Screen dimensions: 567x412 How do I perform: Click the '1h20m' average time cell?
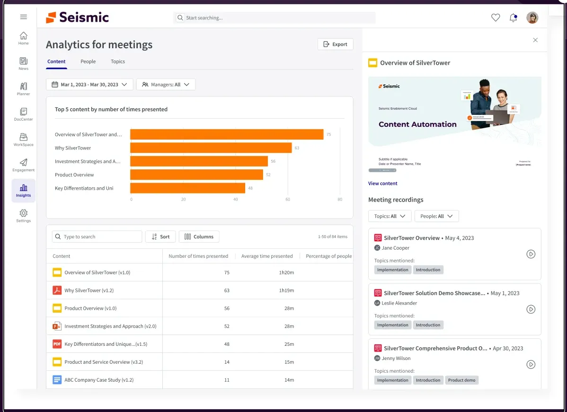286,272
